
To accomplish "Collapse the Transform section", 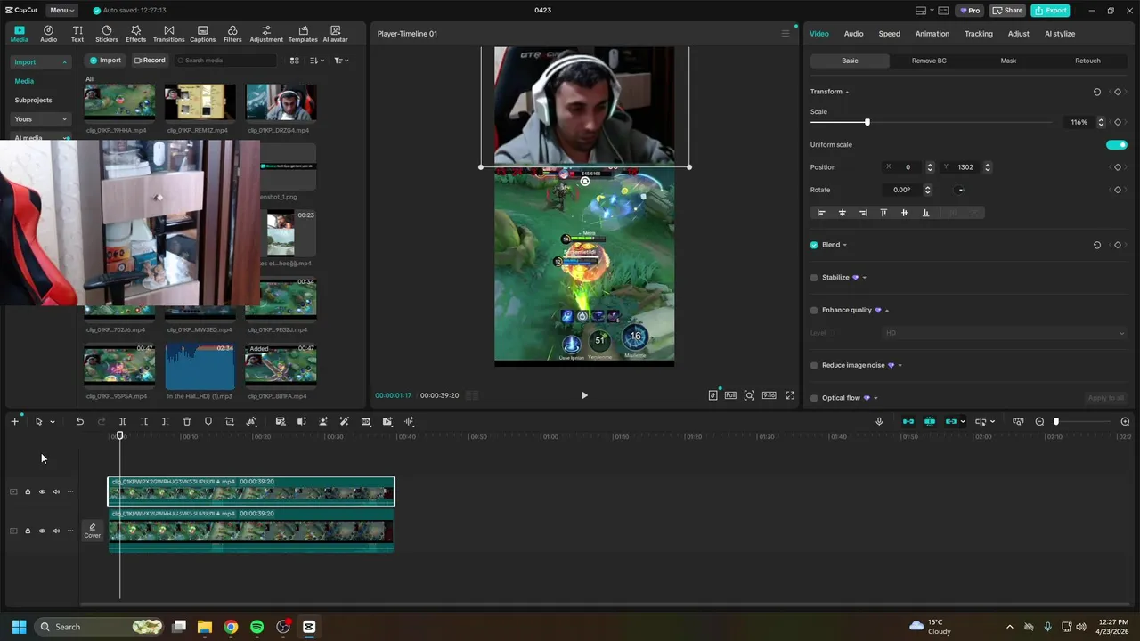I will pos(847,92).
